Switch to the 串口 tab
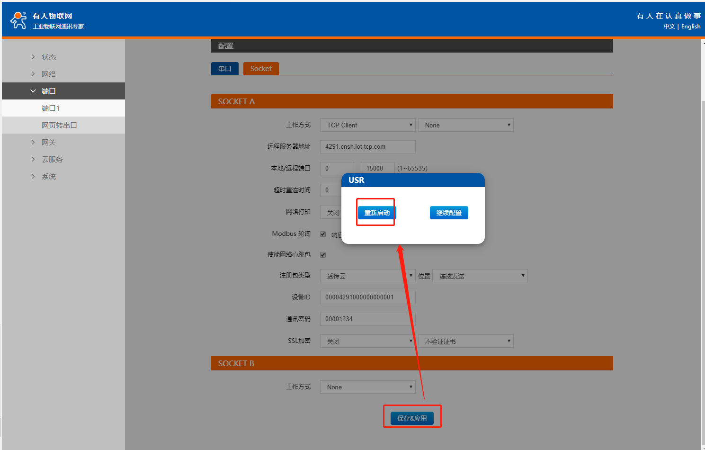 224,69
